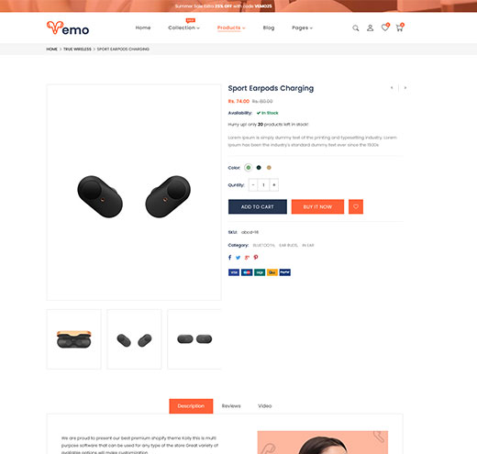The height and width of the screenshot is (454, 477).
Task: Expand the Products dropdown menu
Action: coord(231,28)
